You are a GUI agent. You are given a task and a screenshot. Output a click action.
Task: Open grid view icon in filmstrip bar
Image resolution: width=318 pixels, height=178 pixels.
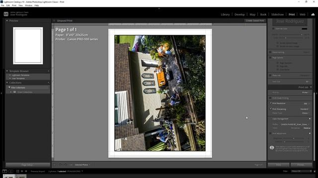coord(18,171)
